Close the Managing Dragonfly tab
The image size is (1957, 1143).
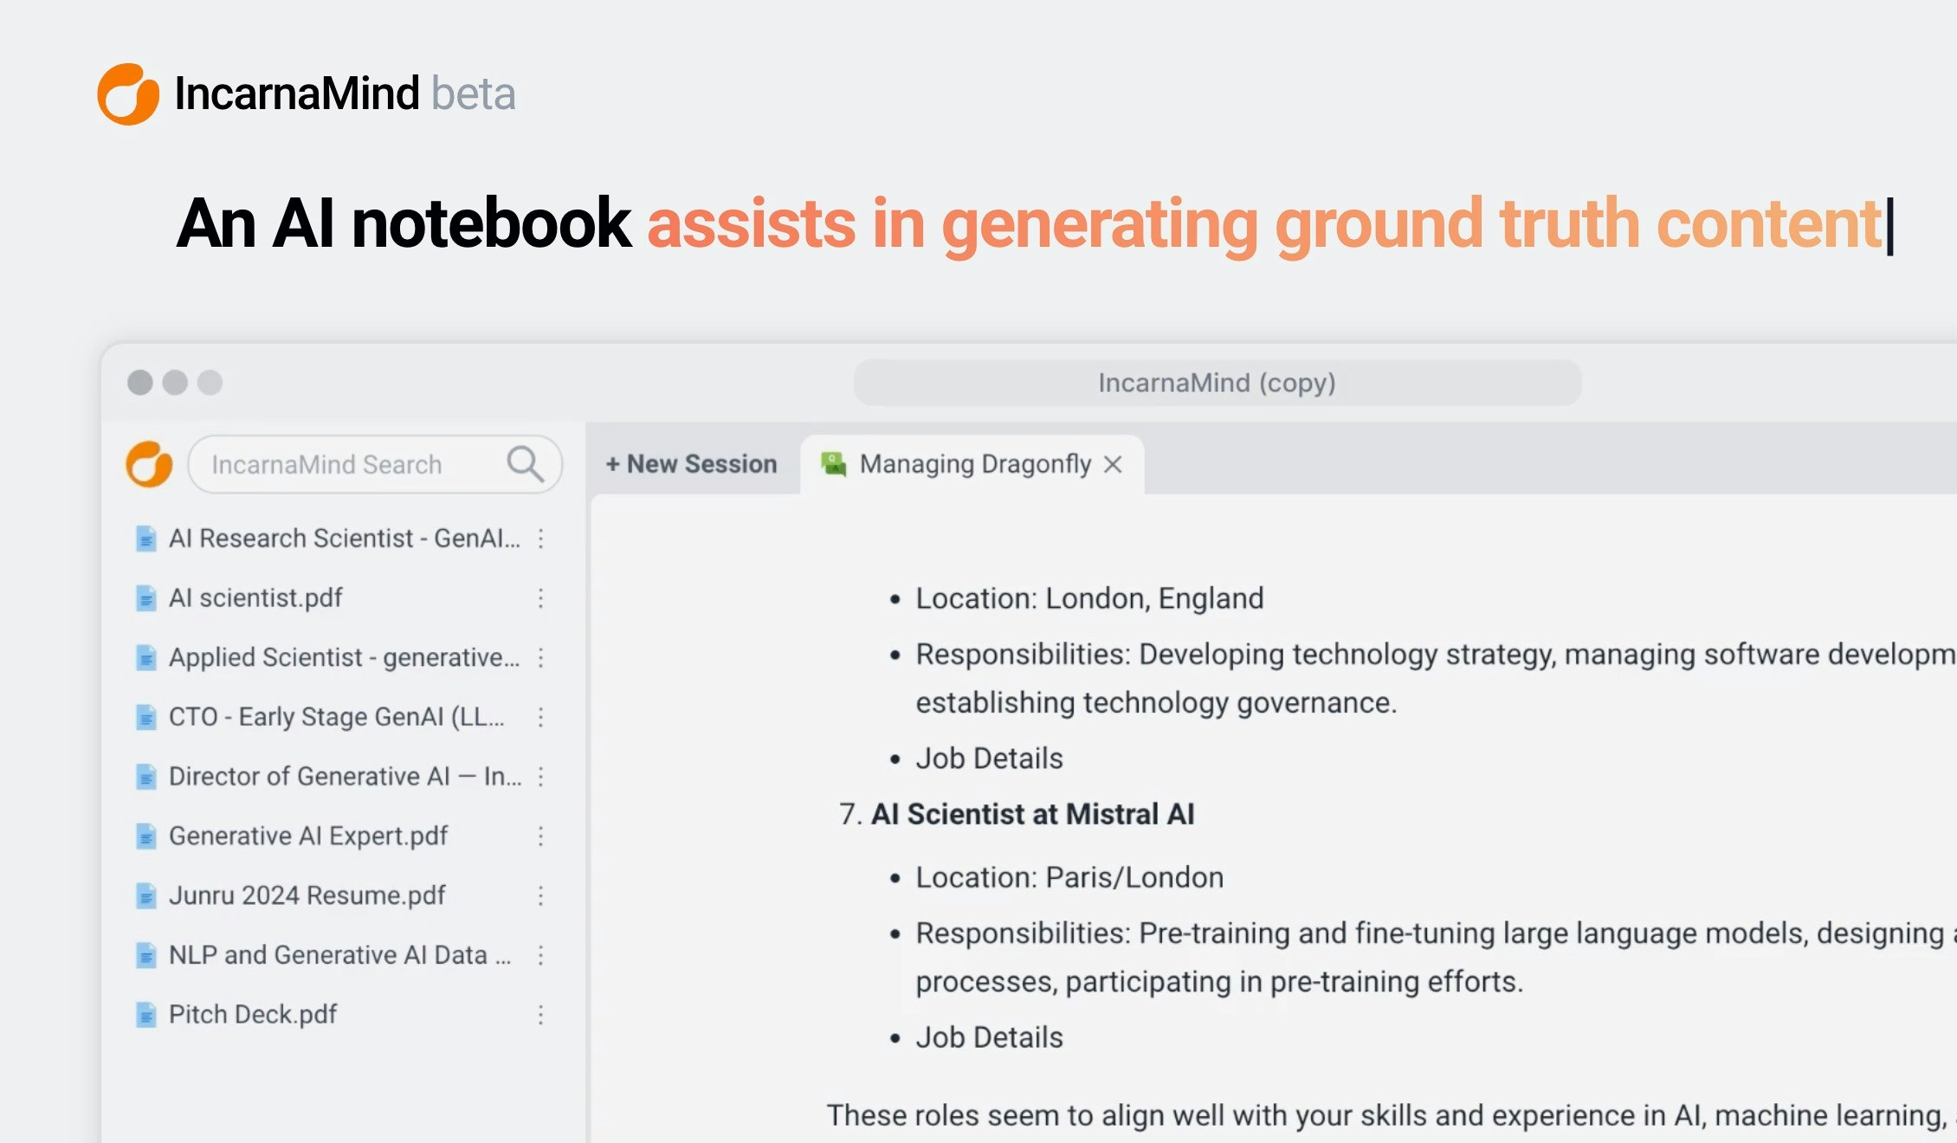[1114, 465]
